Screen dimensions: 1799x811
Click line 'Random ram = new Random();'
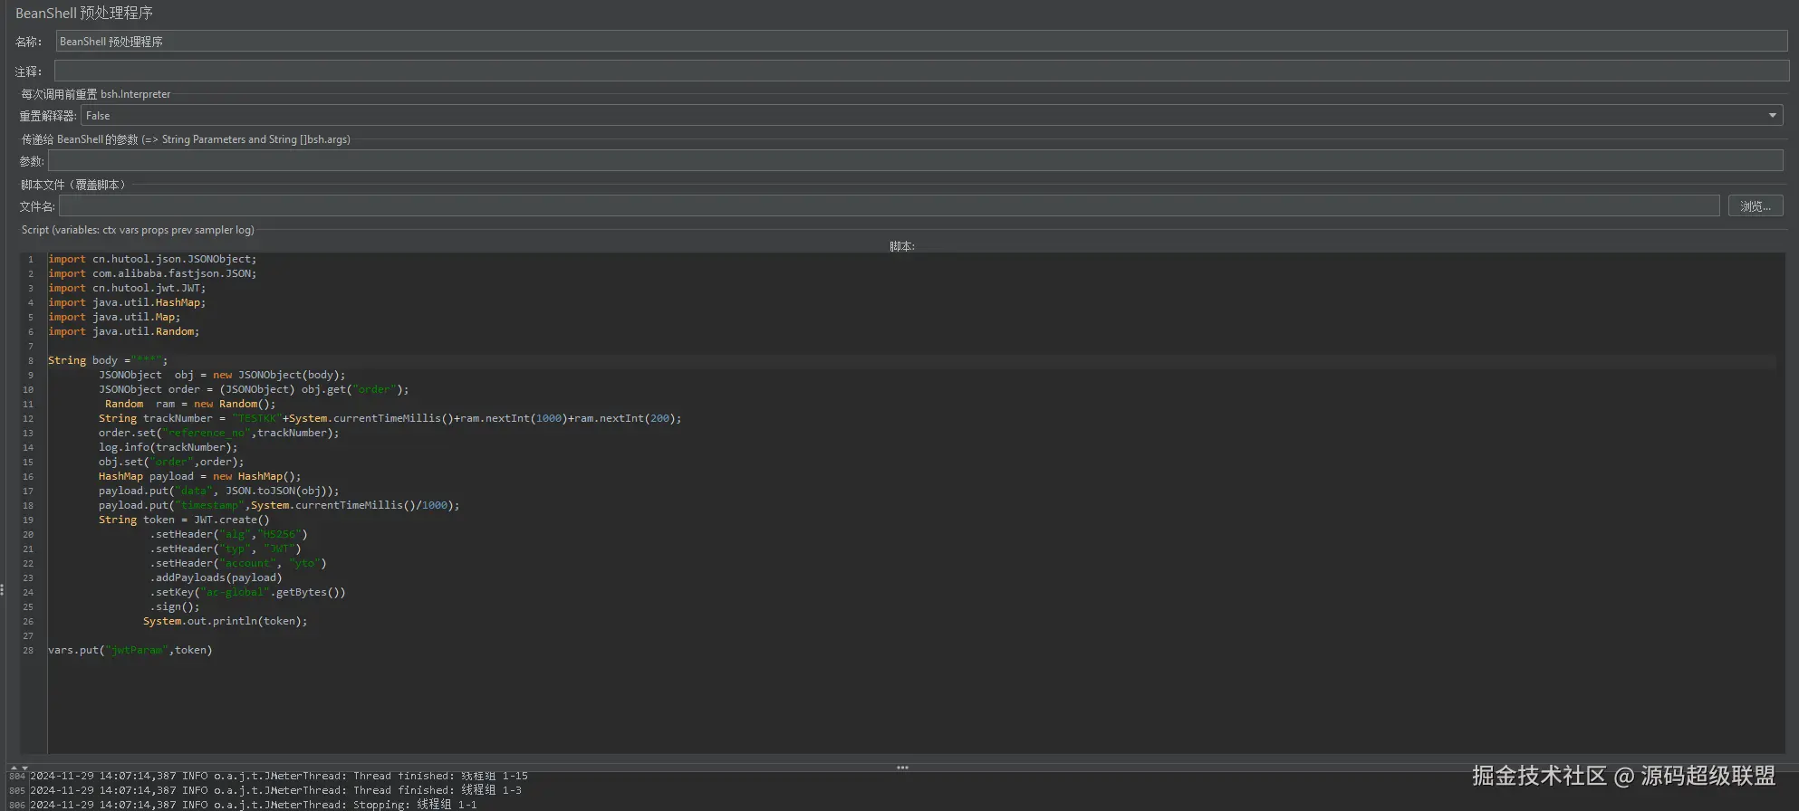tap(190, 404)
